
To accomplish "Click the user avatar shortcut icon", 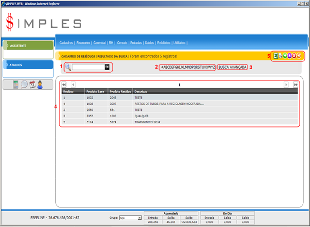I will pos(40,85).
